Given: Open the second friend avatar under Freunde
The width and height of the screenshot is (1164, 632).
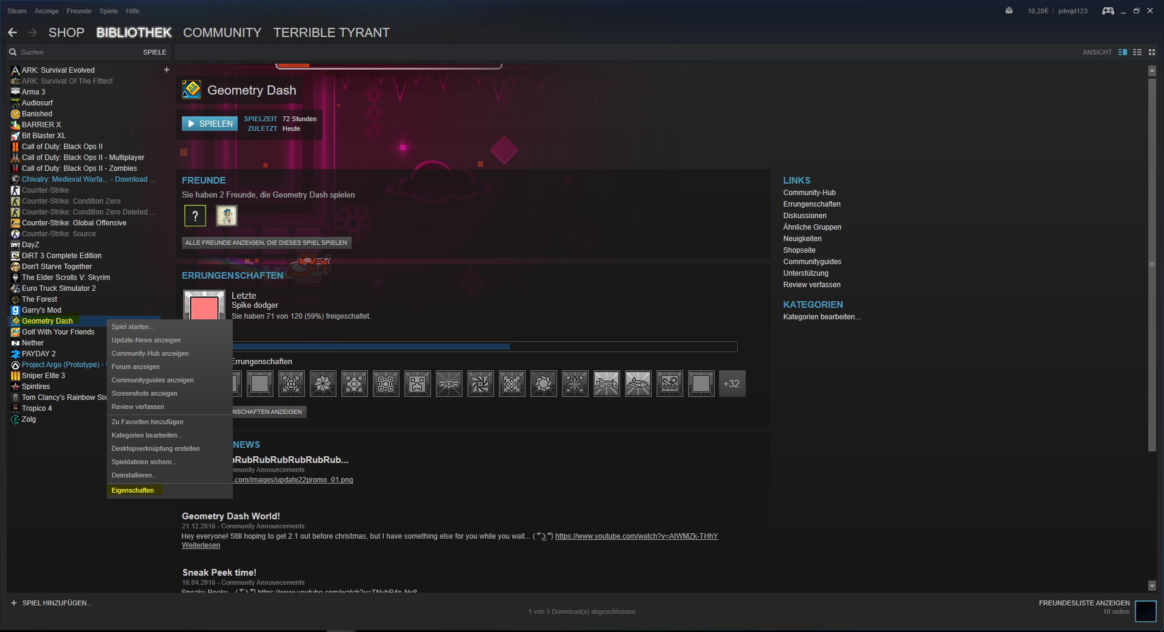Looking at the screenshot, I should tap(227, 216).
